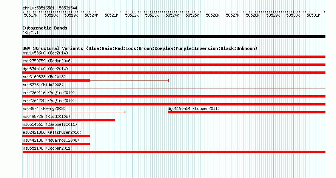
Task: Click the nsv1053600 (Coe2014) variant label
Action: tap(45, 53)
